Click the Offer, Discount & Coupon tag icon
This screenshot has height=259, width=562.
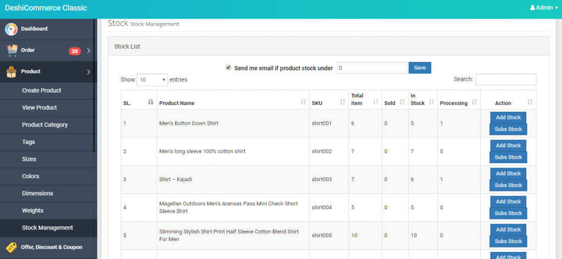pyautogui.click(x=11, y=247)
